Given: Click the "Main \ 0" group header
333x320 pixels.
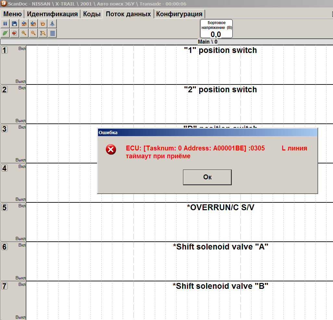Looking at the screenshot, I should click(x=207, y=42).
